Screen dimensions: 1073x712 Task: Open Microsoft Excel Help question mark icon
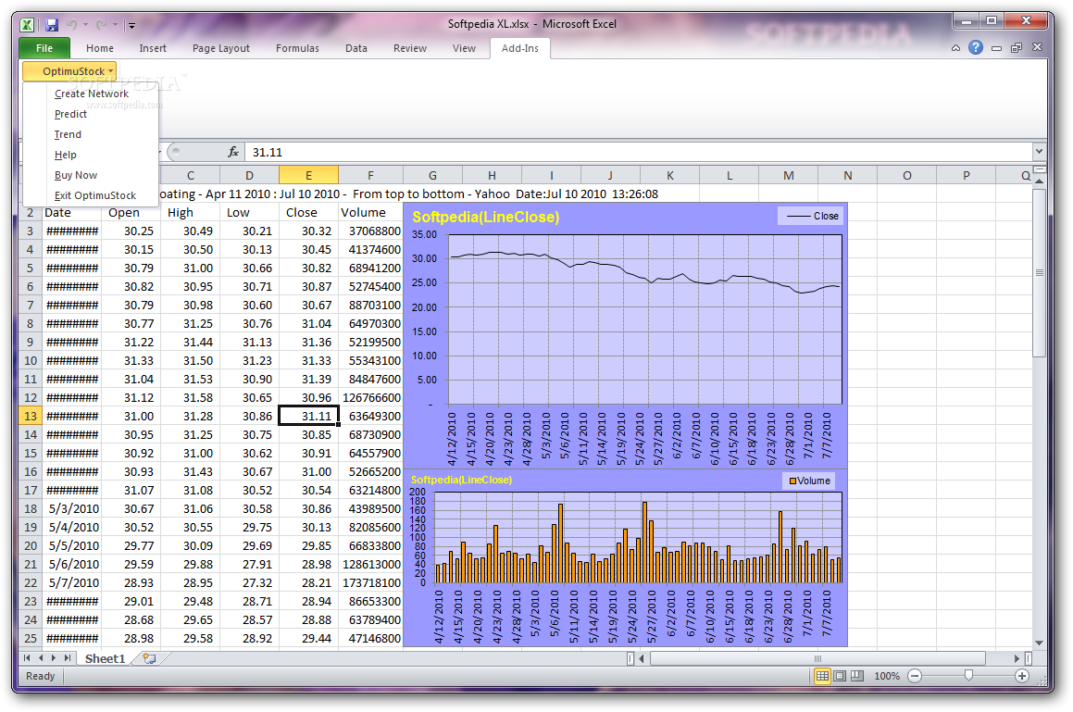point(976,47)
